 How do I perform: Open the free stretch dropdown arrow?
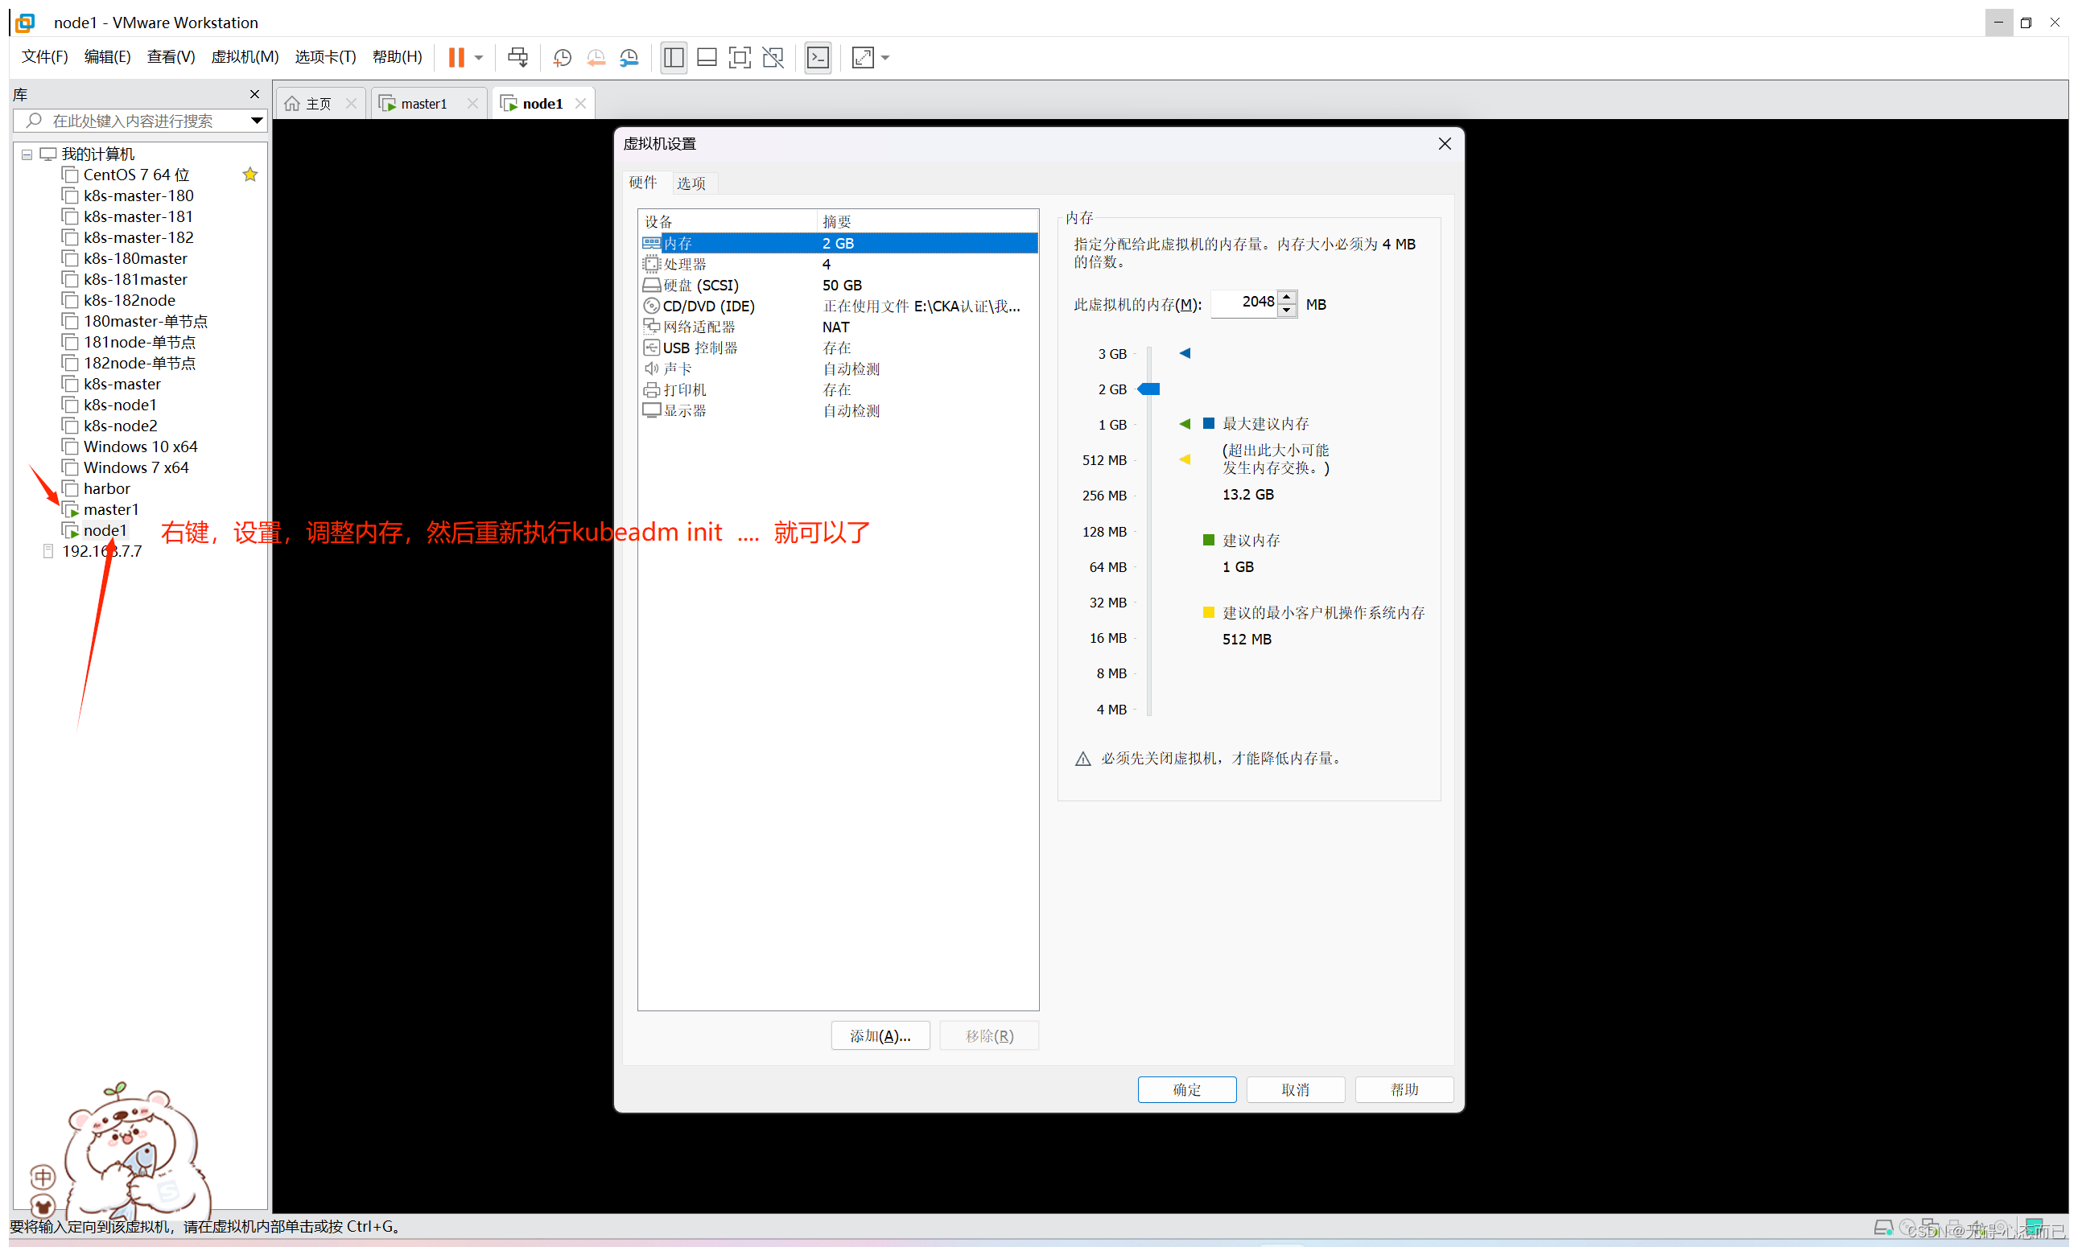click(884, 57)
